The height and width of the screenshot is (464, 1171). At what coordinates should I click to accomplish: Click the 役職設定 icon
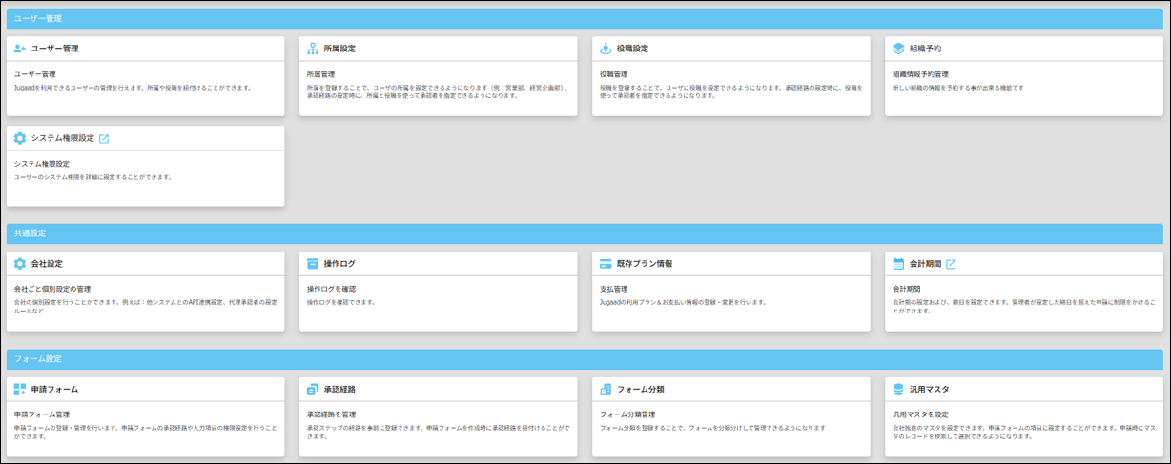click(x=606, y=49)
